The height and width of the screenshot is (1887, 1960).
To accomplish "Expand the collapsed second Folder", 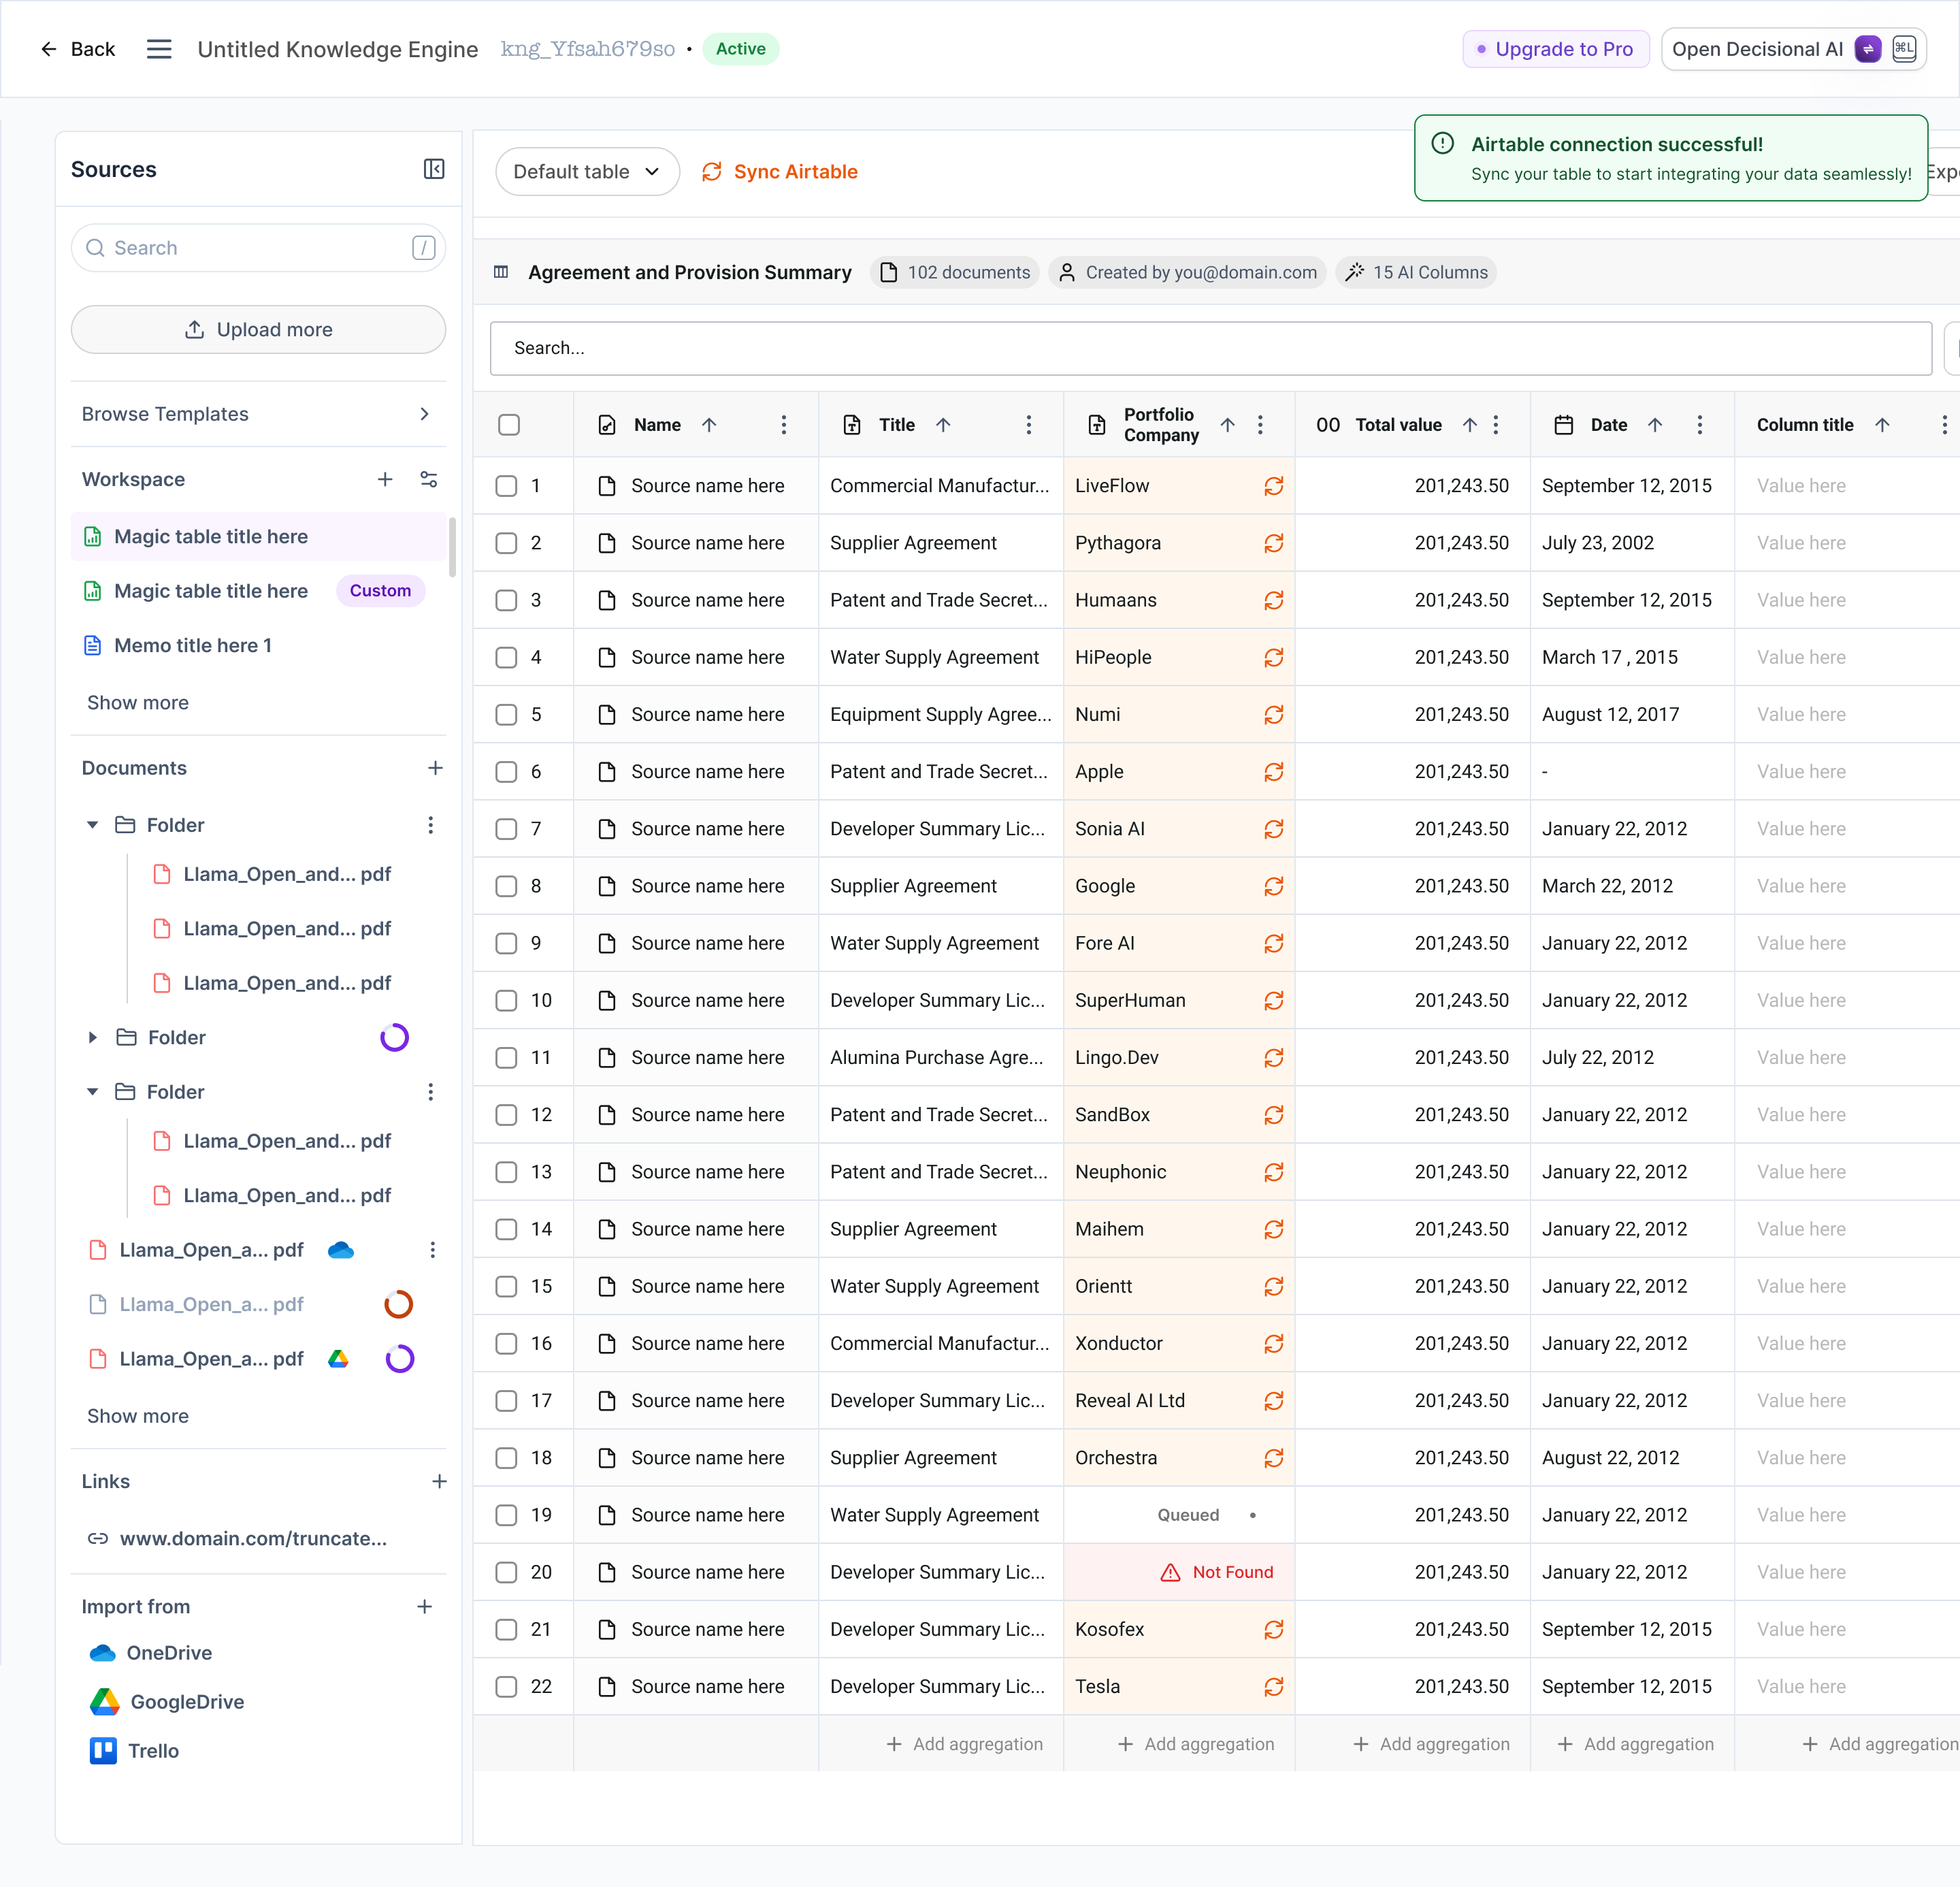I will point(93,1037).
